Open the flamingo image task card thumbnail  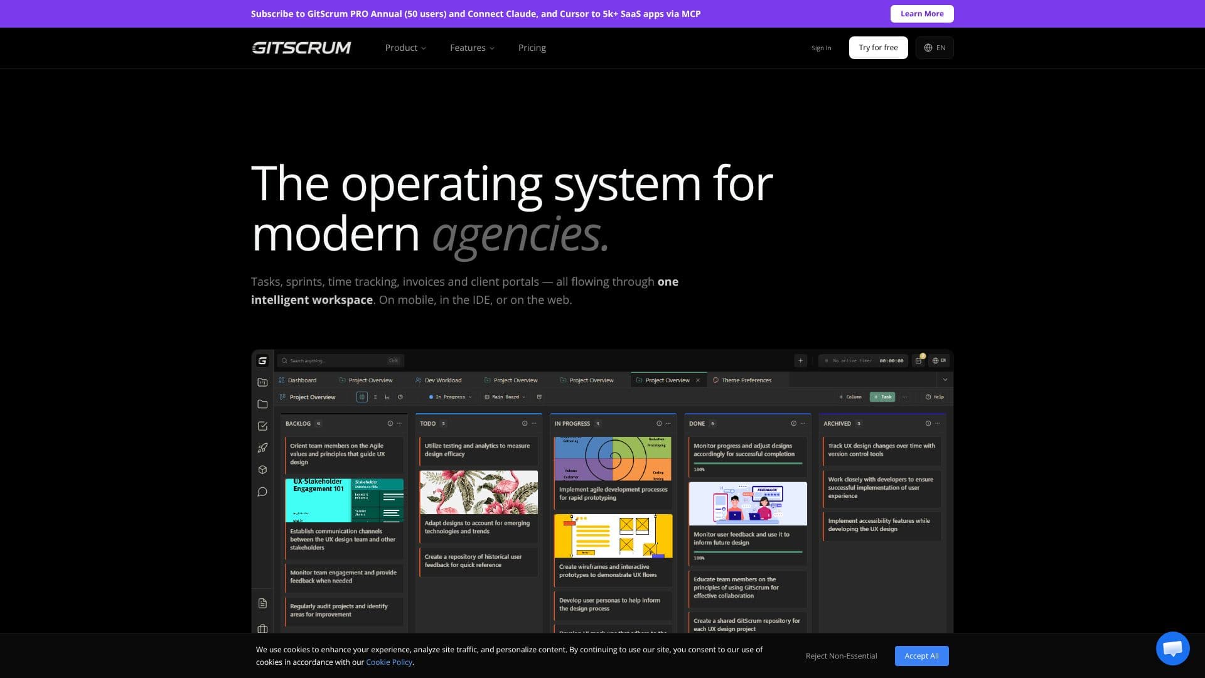[x=478, y=493]
